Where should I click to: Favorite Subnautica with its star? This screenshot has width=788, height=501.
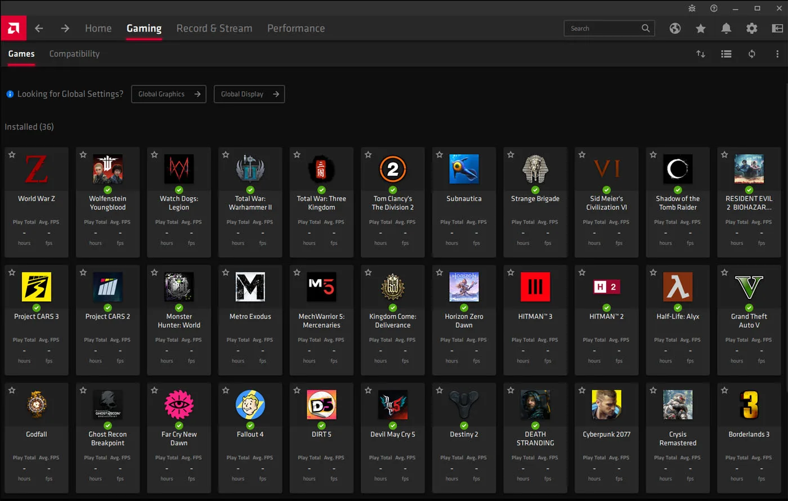click(440, 154)
